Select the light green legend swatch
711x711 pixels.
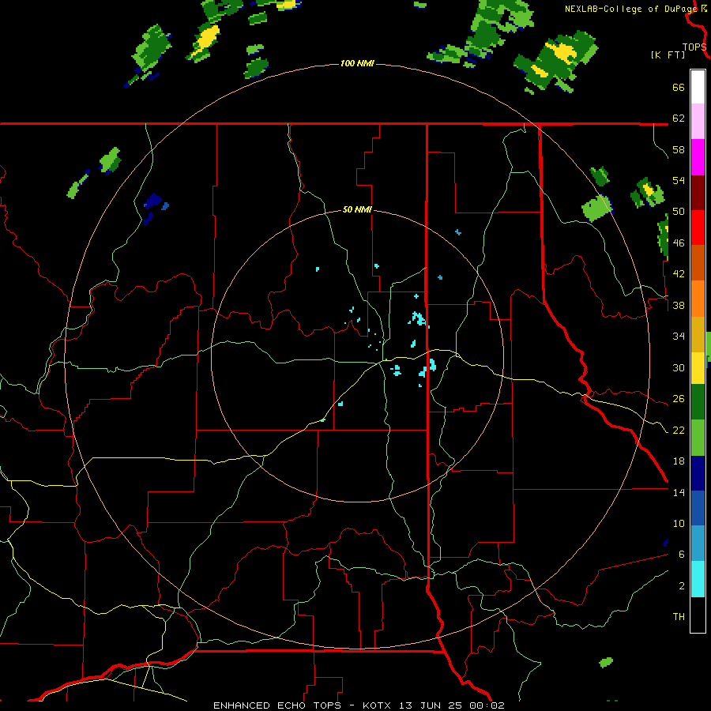[698, 438]
